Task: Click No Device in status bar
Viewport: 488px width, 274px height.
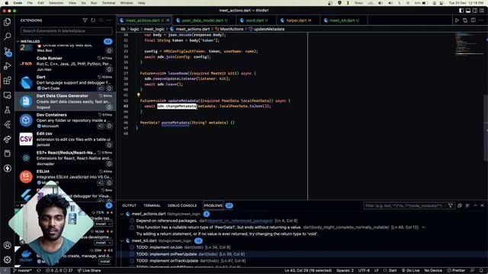Action: click(433, 271)
